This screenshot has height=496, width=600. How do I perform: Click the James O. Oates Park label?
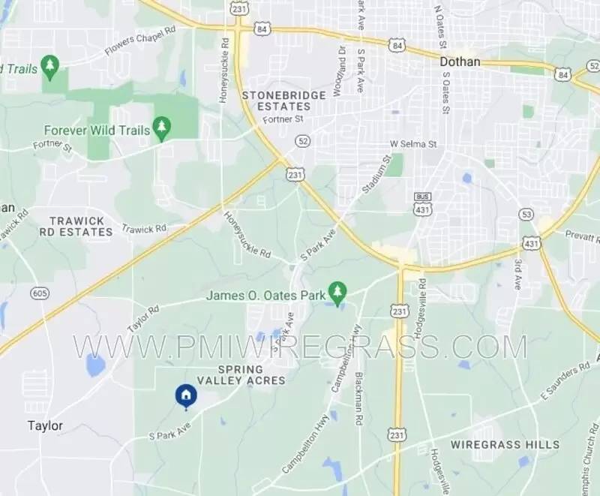pos(266,296)
